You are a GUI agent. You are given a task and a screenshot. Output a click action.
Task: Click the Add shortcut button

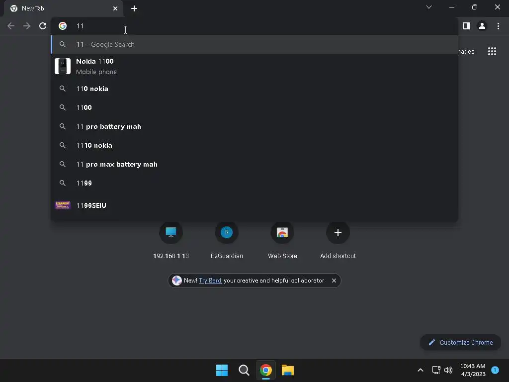coord(338,241)
